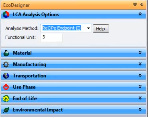Click the red power Use Phase icon
The height and width of the screenshot is (118, 148).
click(x=6, y=87)
